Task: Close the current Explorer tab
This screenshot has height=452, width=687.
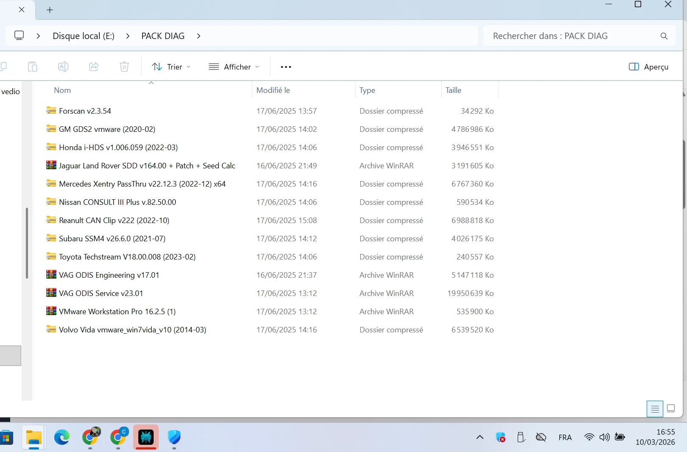Action: click(x=22, y=9)
